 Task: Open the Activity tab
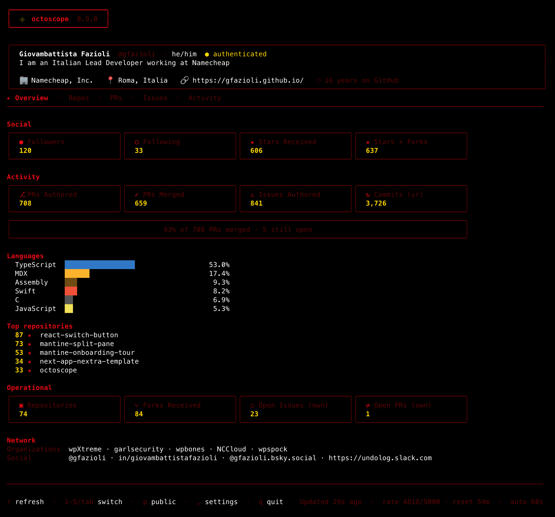(x=205, y=98)
